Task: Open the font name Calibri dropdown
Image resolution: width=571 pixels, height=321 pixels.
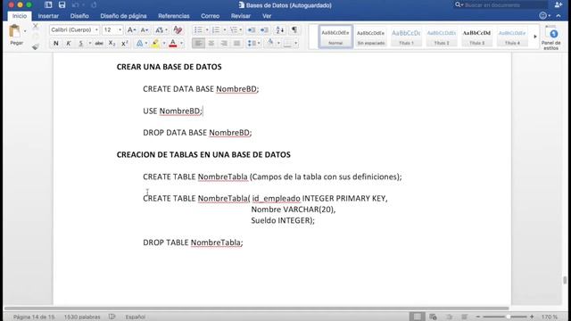Action: coord(96,29)
